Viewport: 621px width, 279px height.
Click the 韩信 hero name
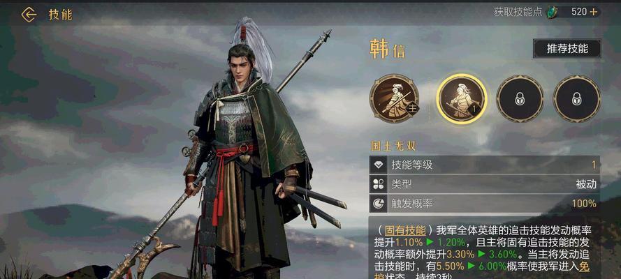(387, 50)
